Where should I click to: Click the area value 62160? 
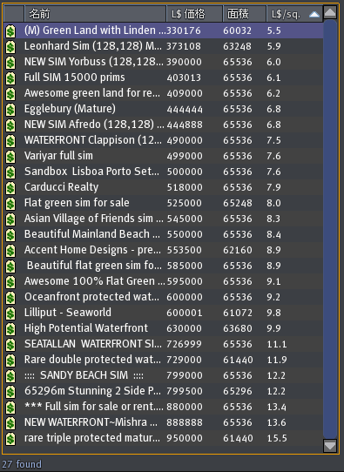tap(238, 250)
